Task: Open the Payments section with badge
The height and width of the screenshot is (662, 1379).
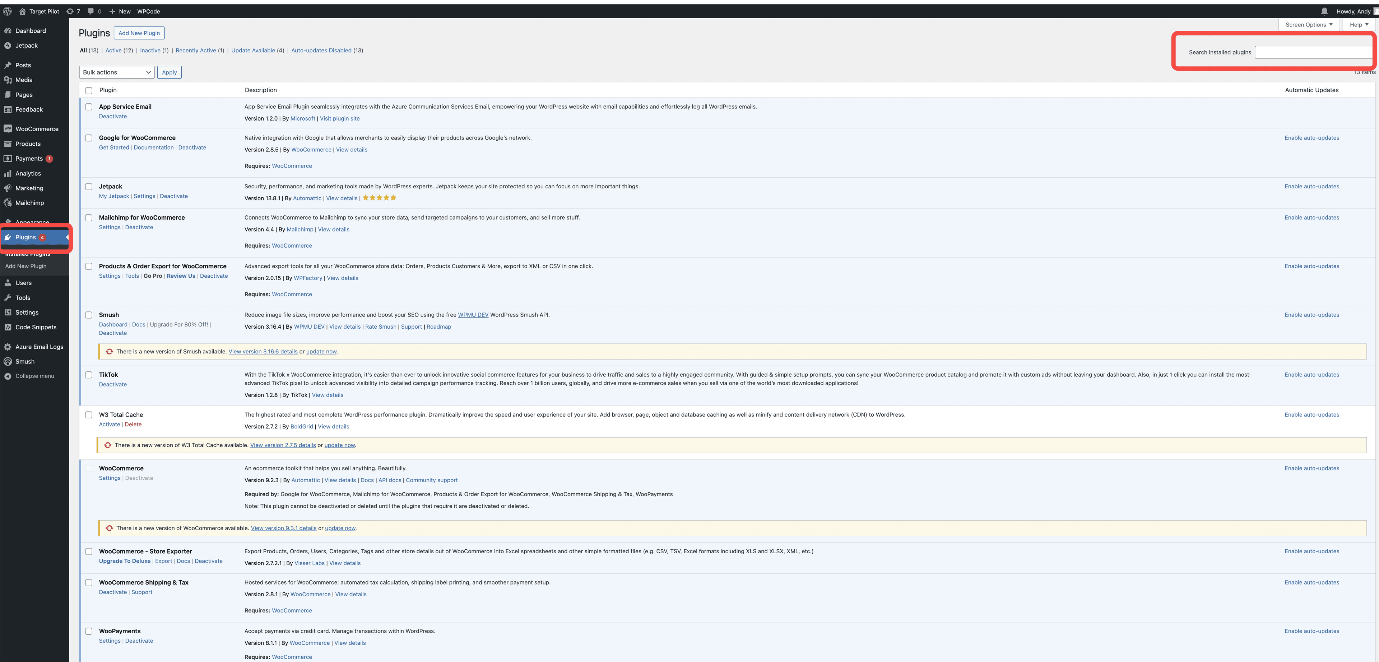Action: (x=29, y=158)
